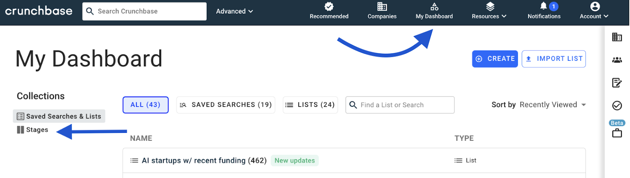Click the CREATE button

click(495, 59)
